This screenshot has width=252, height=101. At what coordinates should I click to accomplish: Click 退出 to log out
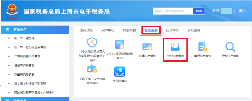pos(242,11)
